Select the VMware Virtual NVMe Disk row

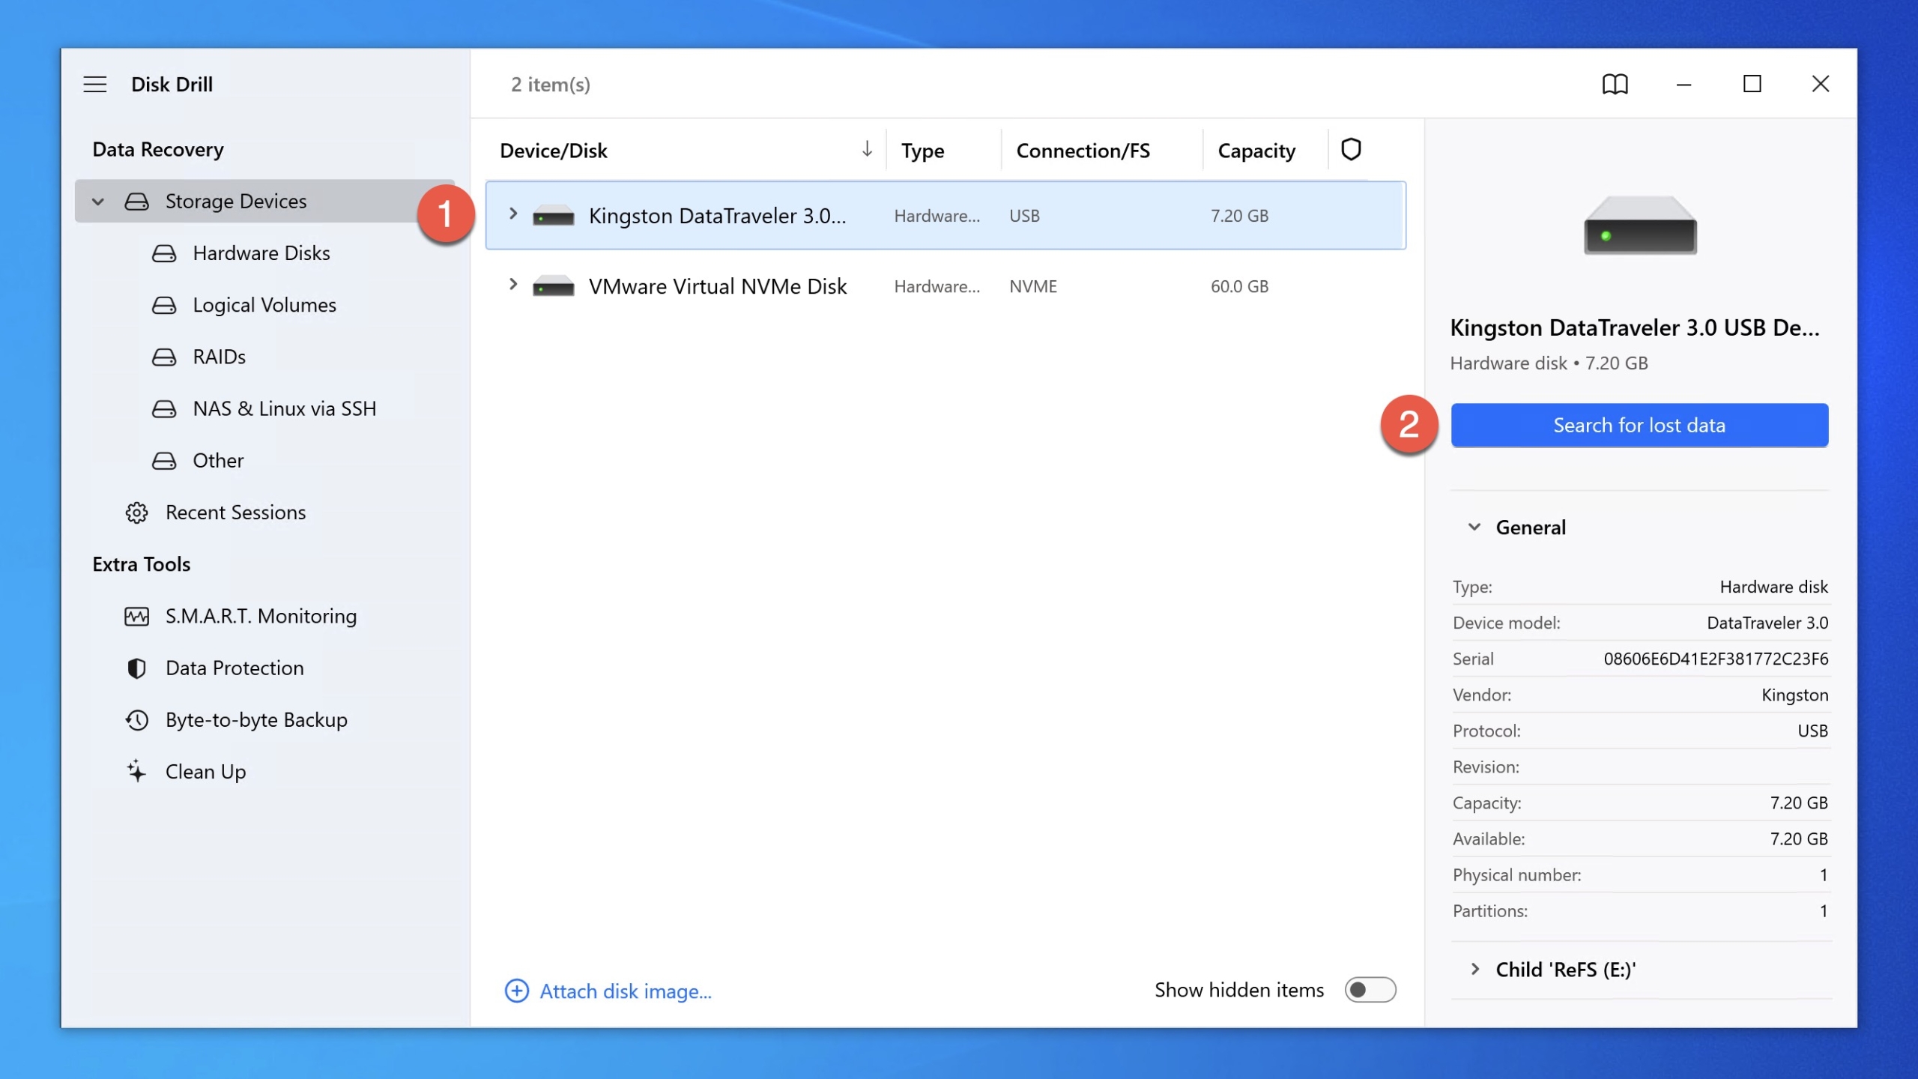pyautogui.click(x=946, y=285)
